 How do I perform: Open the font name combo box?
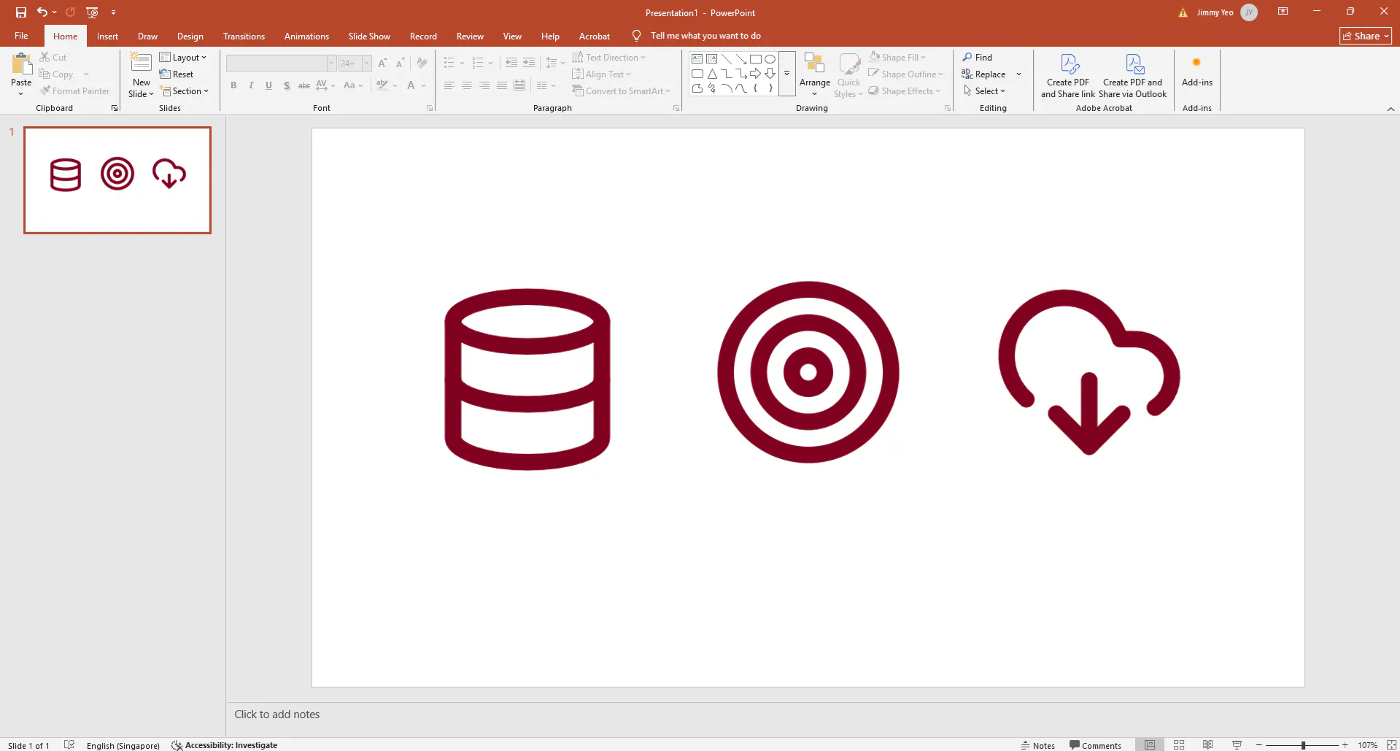pyautogui.click(x=281, y=63)
